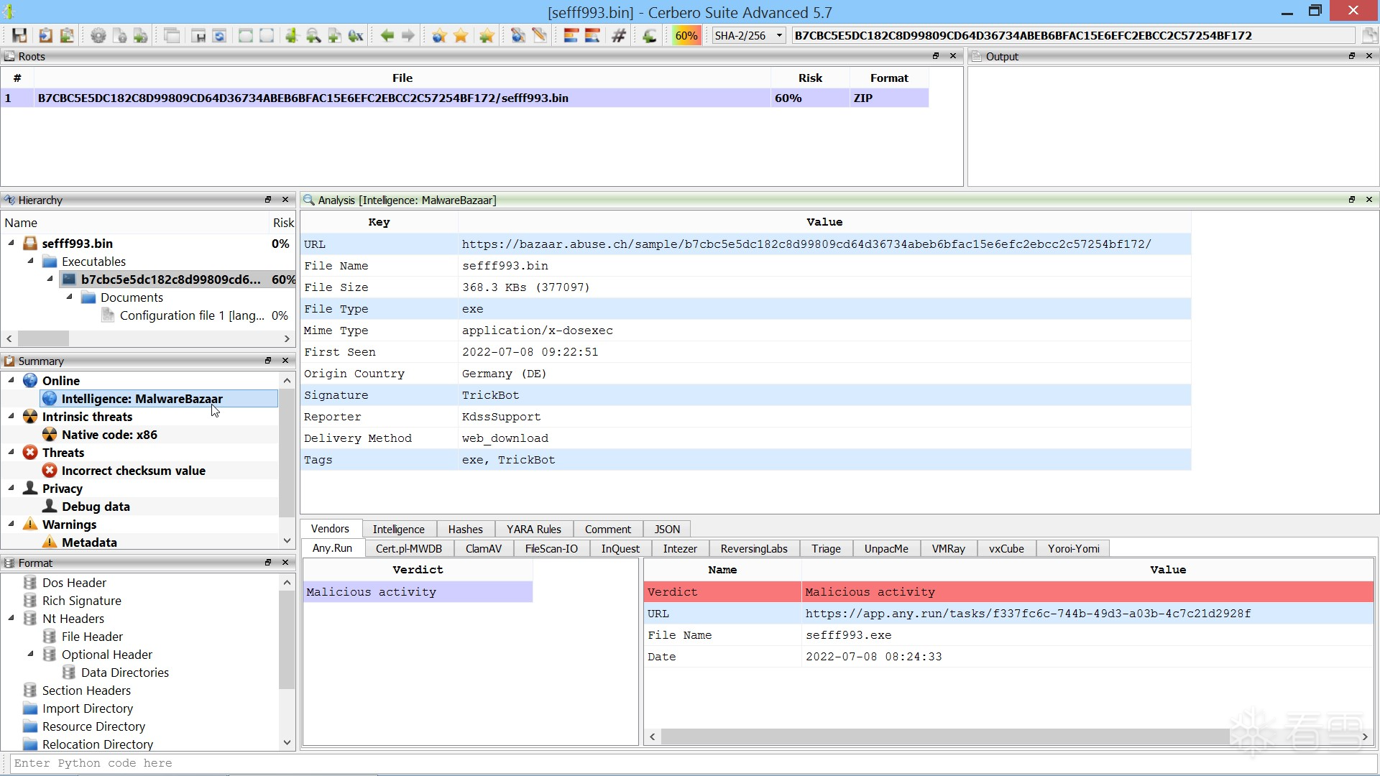Click the hash symbol toolbar icon

coord(618,35)
